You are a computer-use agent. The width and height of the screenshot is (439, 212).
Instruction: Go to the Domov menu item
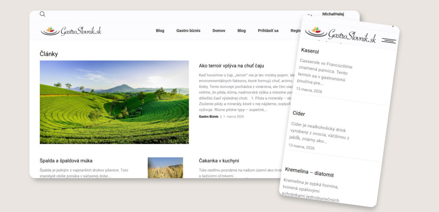[x=219, y=31]
